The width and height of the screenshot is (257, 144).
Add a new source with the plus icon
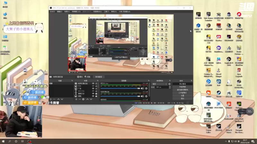[x=76, y=99]
